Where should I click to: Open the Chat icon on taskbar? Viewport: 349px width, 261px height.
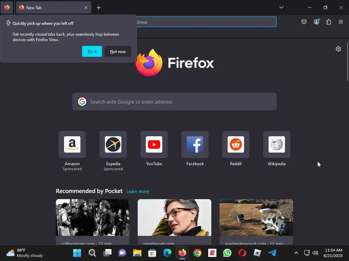click(x=122, y=253)
